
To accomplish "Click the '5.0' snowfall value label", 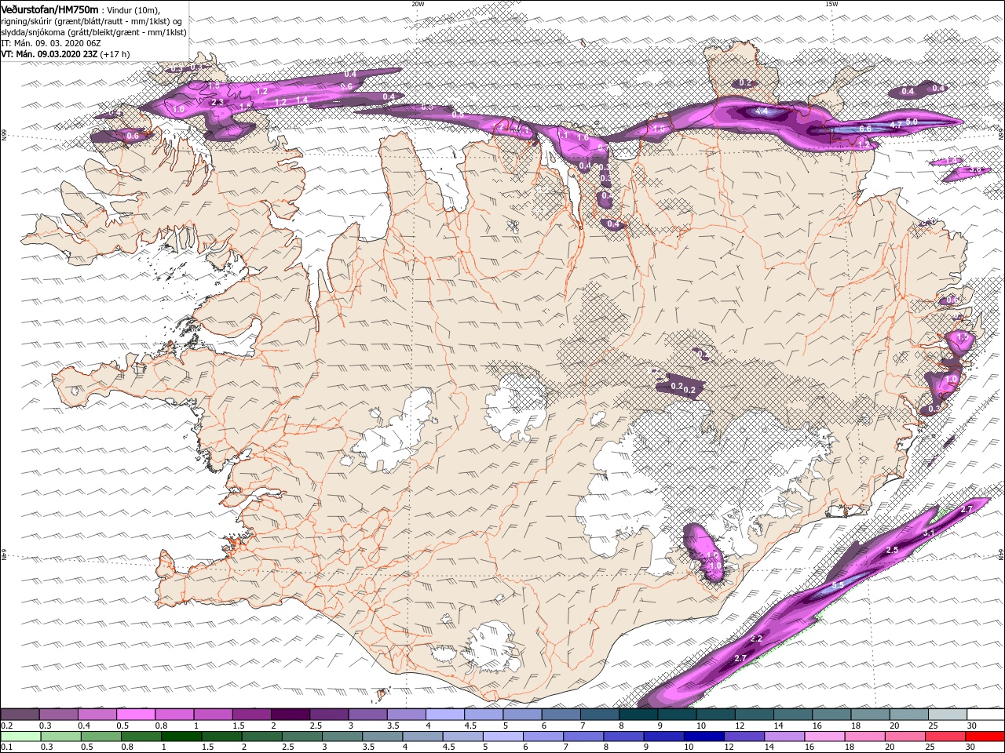I will (912, 122).
